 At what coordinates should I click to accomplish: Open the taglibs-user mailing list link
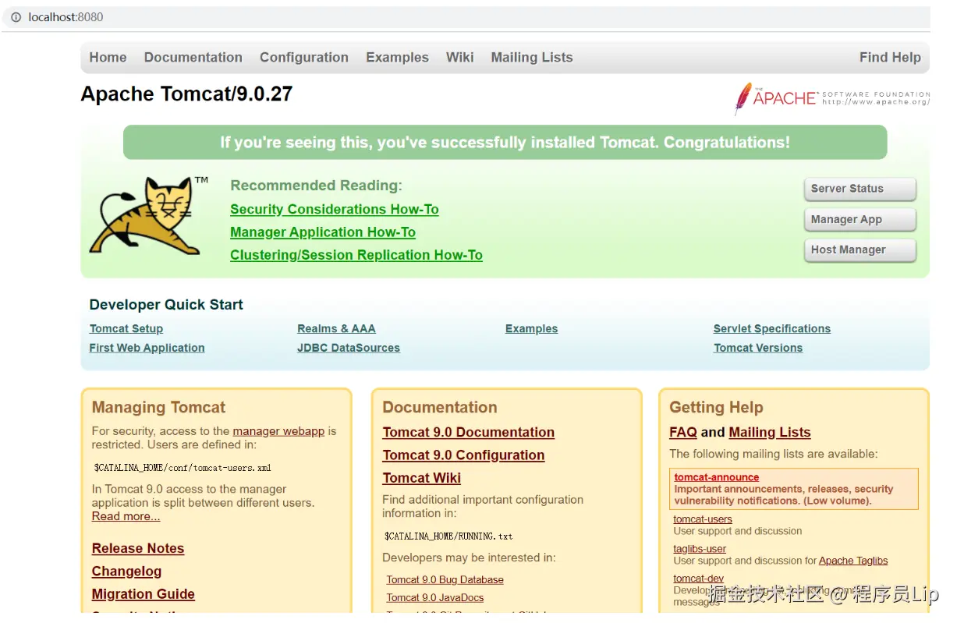pos(700,549)
